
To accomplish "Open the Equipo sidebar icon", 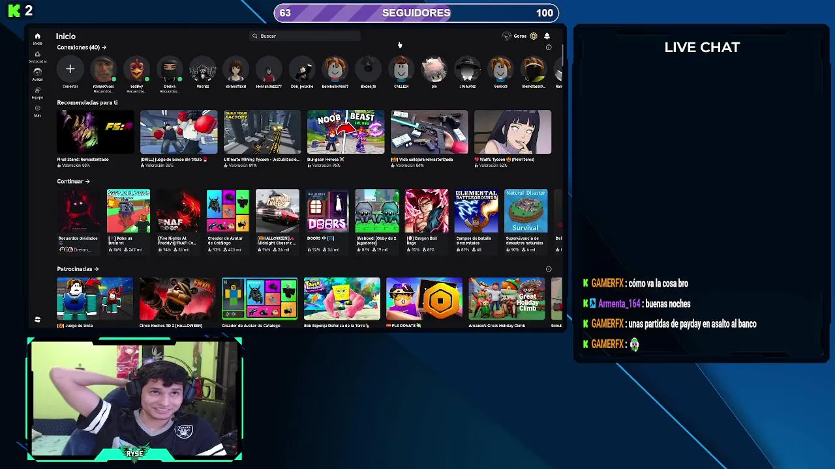I will coord(37,92).
